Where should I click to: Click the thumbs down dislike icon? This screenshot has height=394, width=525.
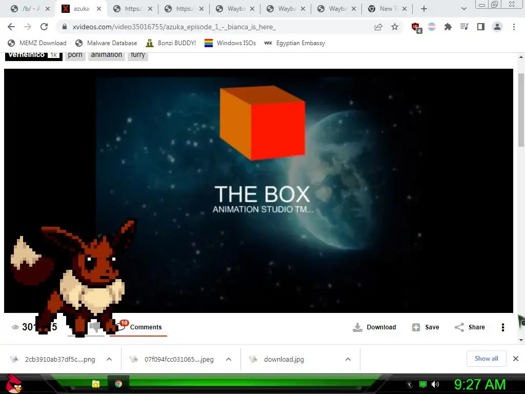click(x=95, y=327)
